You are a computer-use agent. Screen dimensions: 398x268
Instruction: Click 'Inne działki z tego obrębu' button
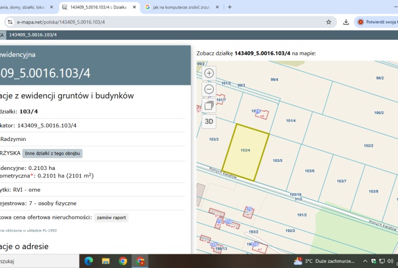tap(53, 153)
